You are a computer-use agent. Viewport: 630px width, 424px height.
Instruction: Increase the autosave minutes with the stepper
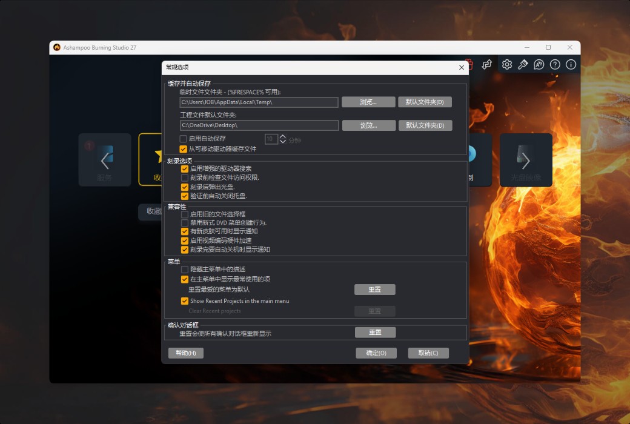(x=283, y=136)
